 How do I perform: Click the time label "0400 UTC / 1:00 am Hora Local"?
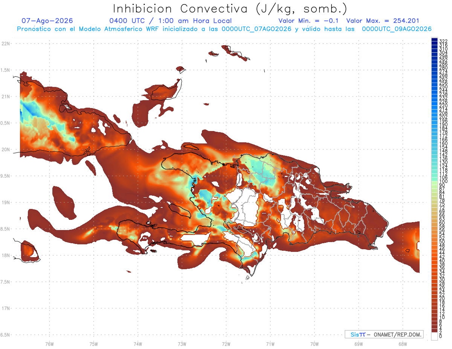pos(170,21)
